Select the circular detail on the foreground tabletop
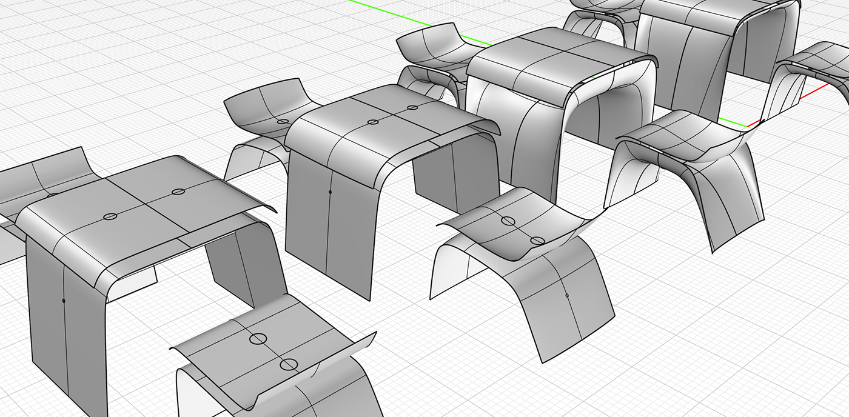The height and width of the screenshot is (417, 849). [109, 216]
